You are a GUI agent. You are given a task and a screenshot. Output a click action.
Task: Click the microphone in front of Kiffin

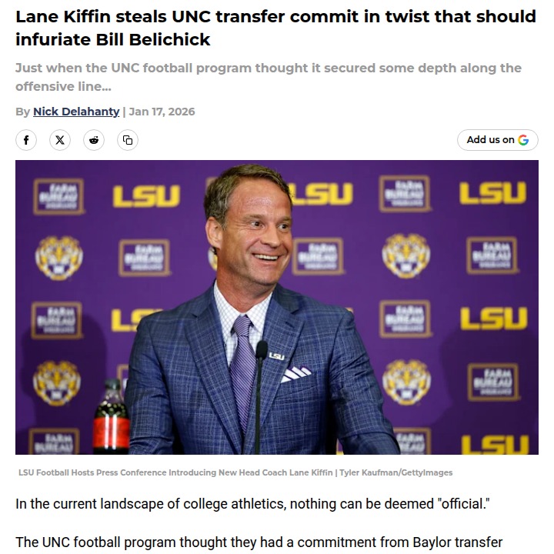click(261, 352)
